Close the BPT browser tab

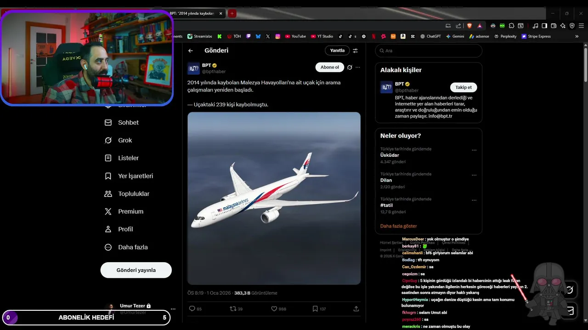pyautogui.click(x=220, y=14)
